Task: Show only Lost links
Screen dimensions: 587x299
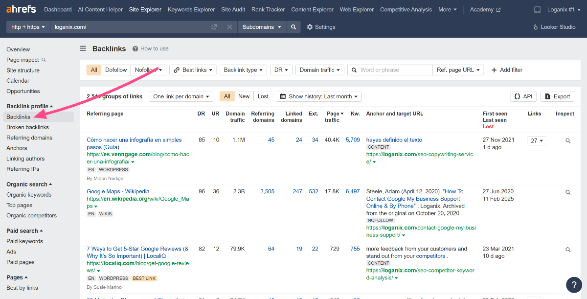Action: point(263,96)
